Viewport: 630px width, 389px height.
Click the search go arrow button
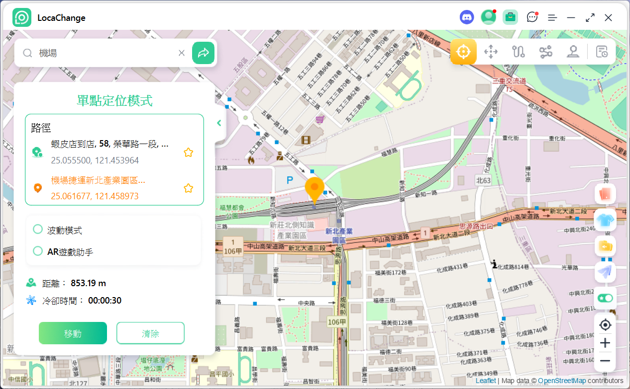pos(203,53)
